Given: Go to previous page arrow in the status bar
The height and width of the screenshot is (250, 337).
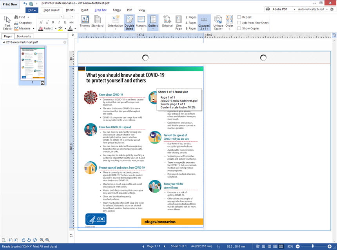Looking at the screenshot, I should click(143, 246).
